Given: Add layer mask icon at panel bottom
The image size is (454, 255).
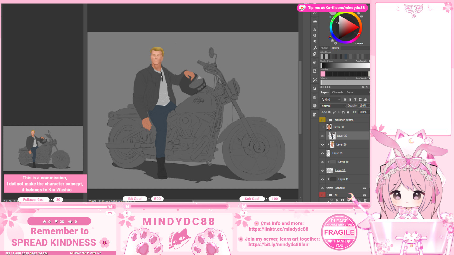Looking at the screenshot, I should pyautogui.click(x=342, y=200).
